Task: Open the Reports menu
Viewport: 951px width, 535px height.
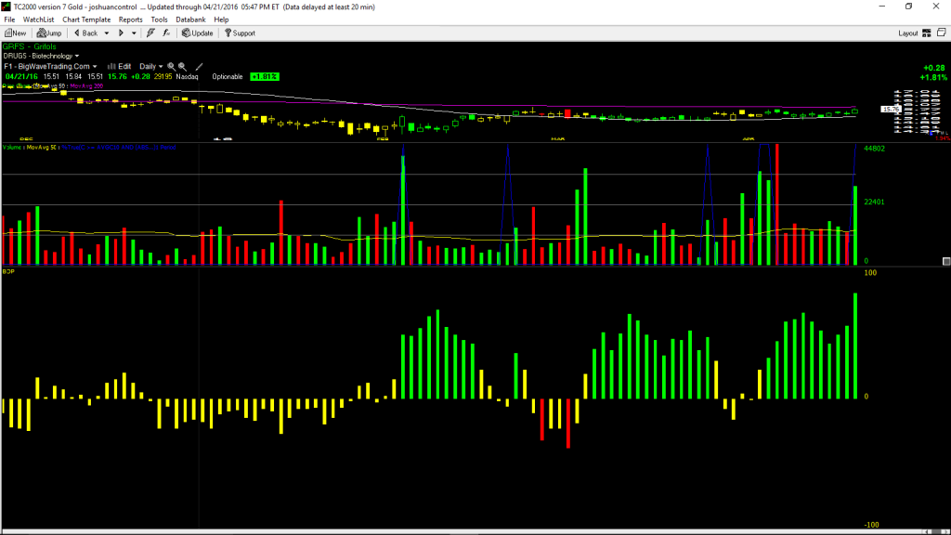Action: coord(130,20)
